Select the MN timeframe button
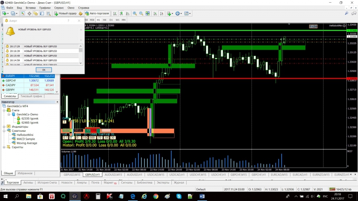 click(124, 20)
